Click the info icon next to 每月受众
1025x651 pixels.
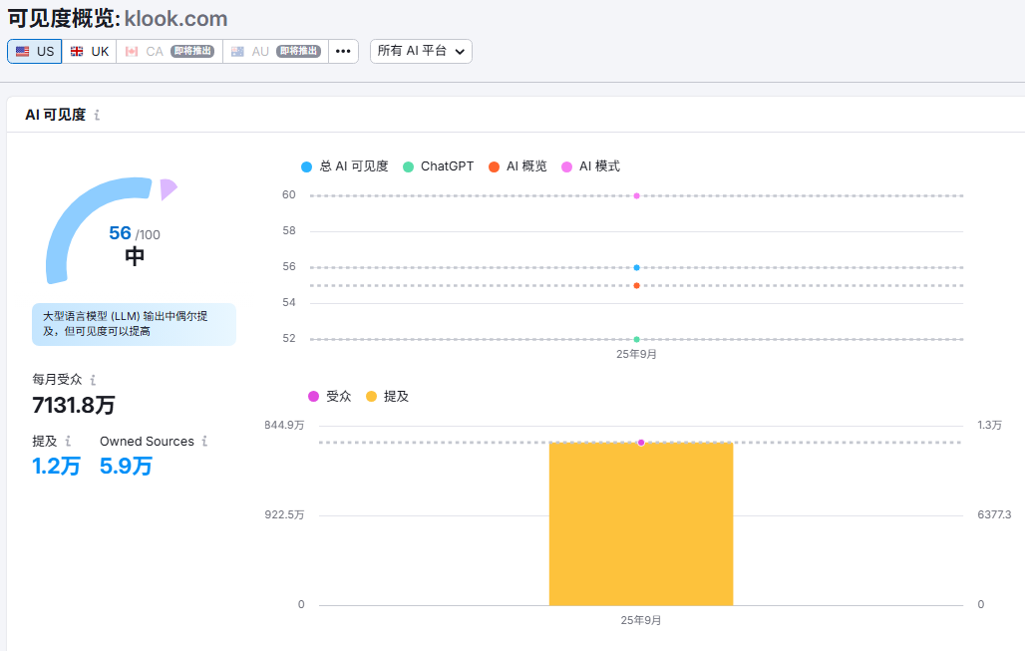click(93, 380)
